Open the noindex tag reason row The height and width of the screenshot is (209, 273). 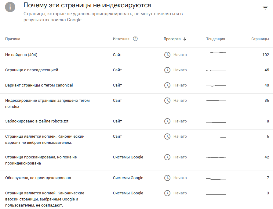coord(136,104)
